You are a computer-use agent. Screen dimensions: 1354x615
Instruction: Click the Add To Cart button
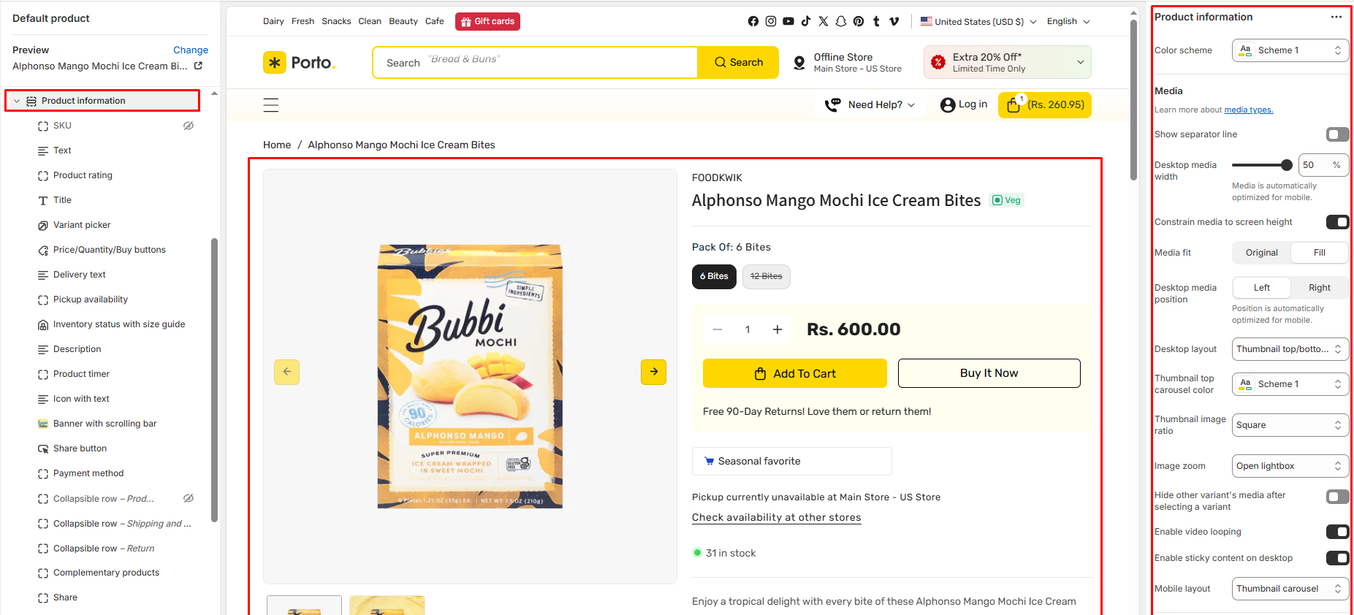pyautogui.click(x=794, y=373)
